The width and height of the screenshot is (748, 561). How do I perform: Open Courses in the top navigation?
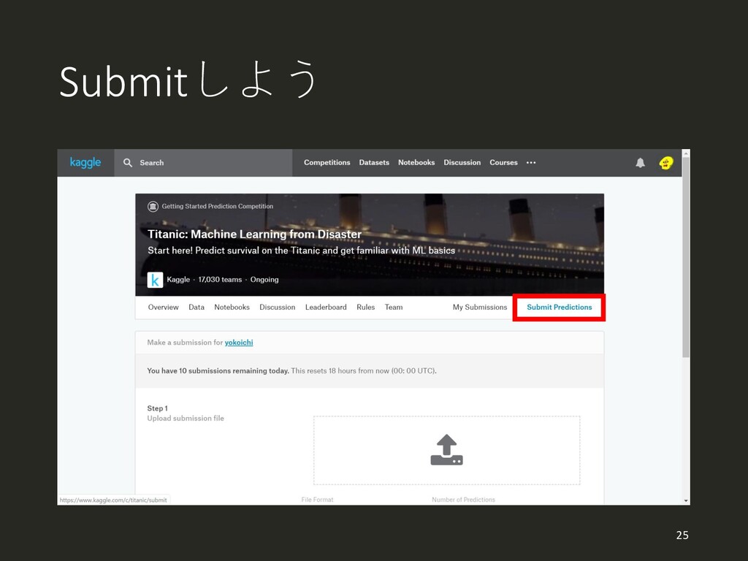(x=503, y=163)
